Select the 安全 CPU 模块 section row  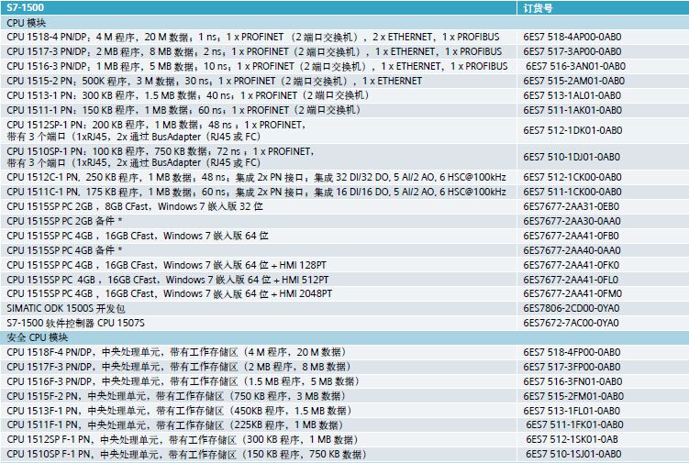(345, 337)
